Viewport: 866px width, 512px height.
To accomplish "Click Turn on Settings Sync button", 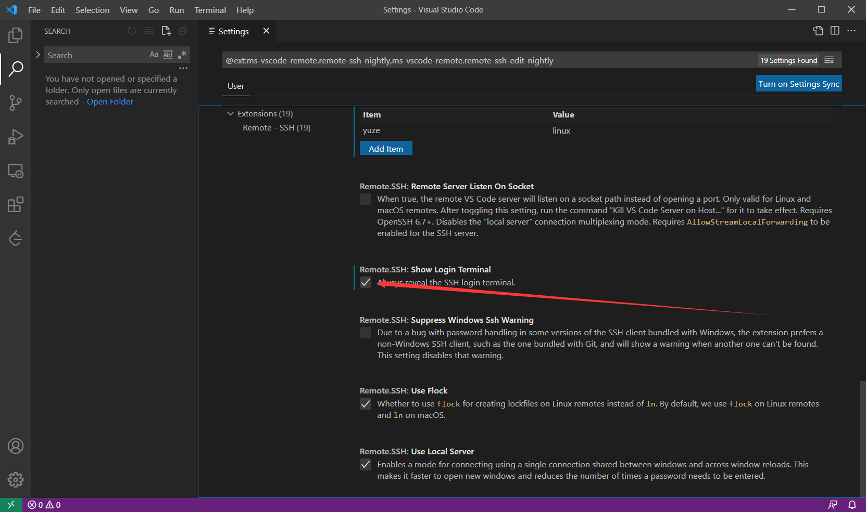I will (x=799, y=84).
